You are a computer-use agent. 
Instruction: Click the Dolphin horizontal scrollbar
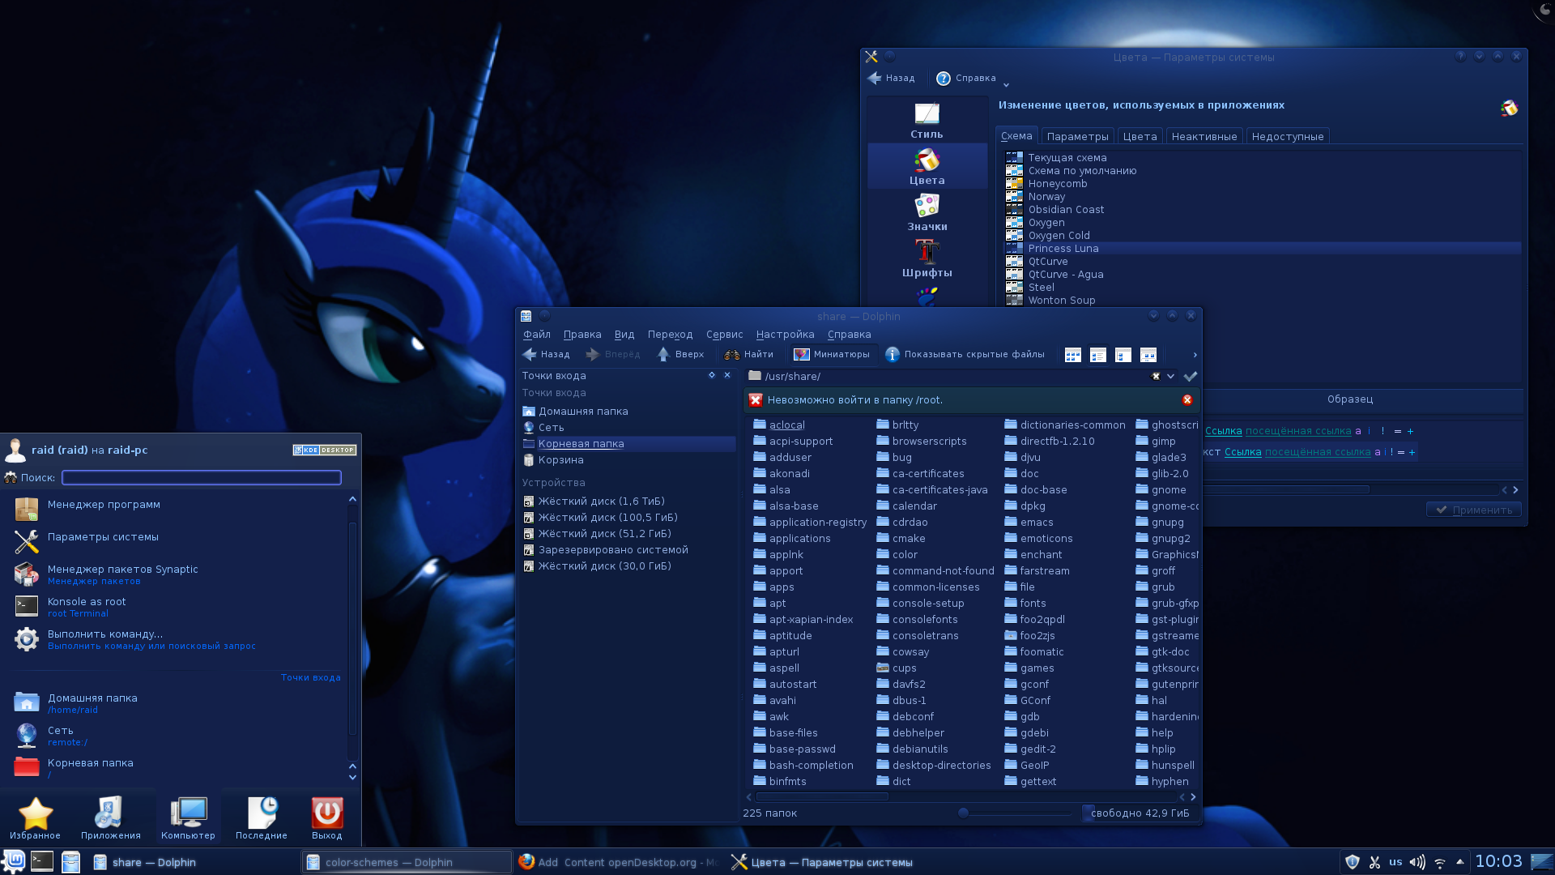821,796
